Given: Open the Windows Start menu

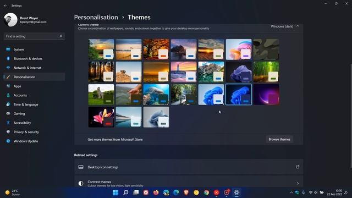Looking at the screenshot, I should pyautogui.click(x=116, y=193).
